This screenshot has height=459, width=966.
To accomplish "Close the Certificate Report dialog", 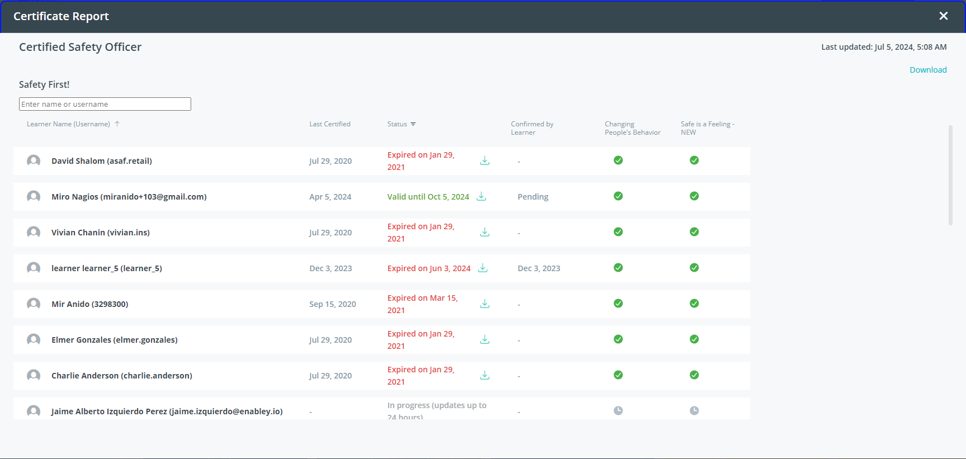I will point(944,16).
